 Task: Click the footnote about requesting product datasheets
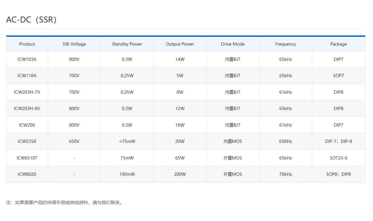click(64, 202)
